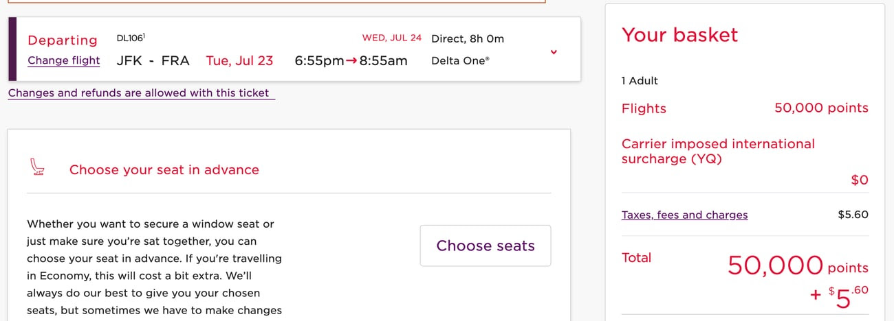894x321 pixels.
Task: Click the Total label in basket
Action: pyautogui.click(x=636, y=257)
